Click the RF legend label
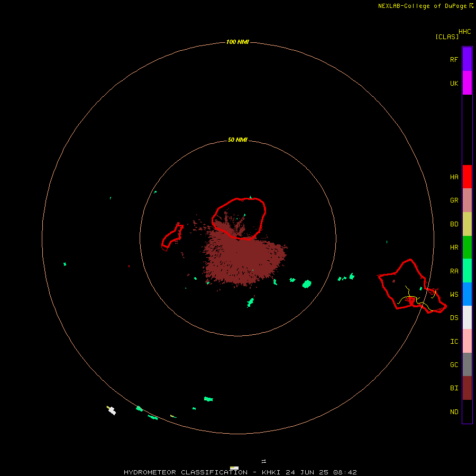This screenshot has width=476, height=476. point(454,59)
